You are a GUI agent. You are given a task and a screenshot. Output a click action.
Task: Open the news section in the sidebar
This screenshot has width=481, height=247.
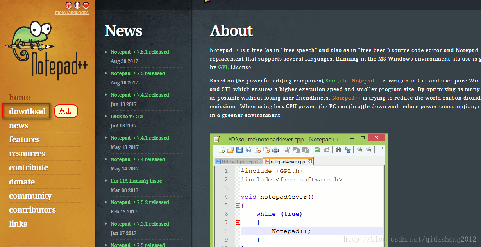pos(18,125)
